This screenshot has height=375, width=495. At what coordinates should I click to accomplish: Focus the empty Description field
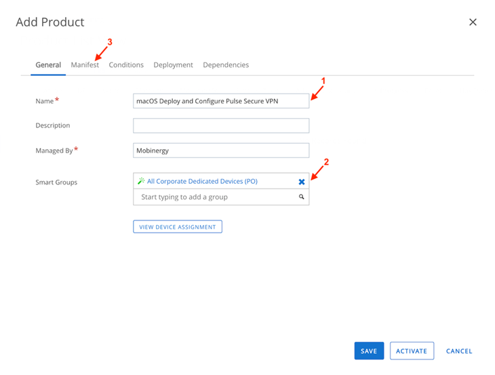tap(220, 125)
